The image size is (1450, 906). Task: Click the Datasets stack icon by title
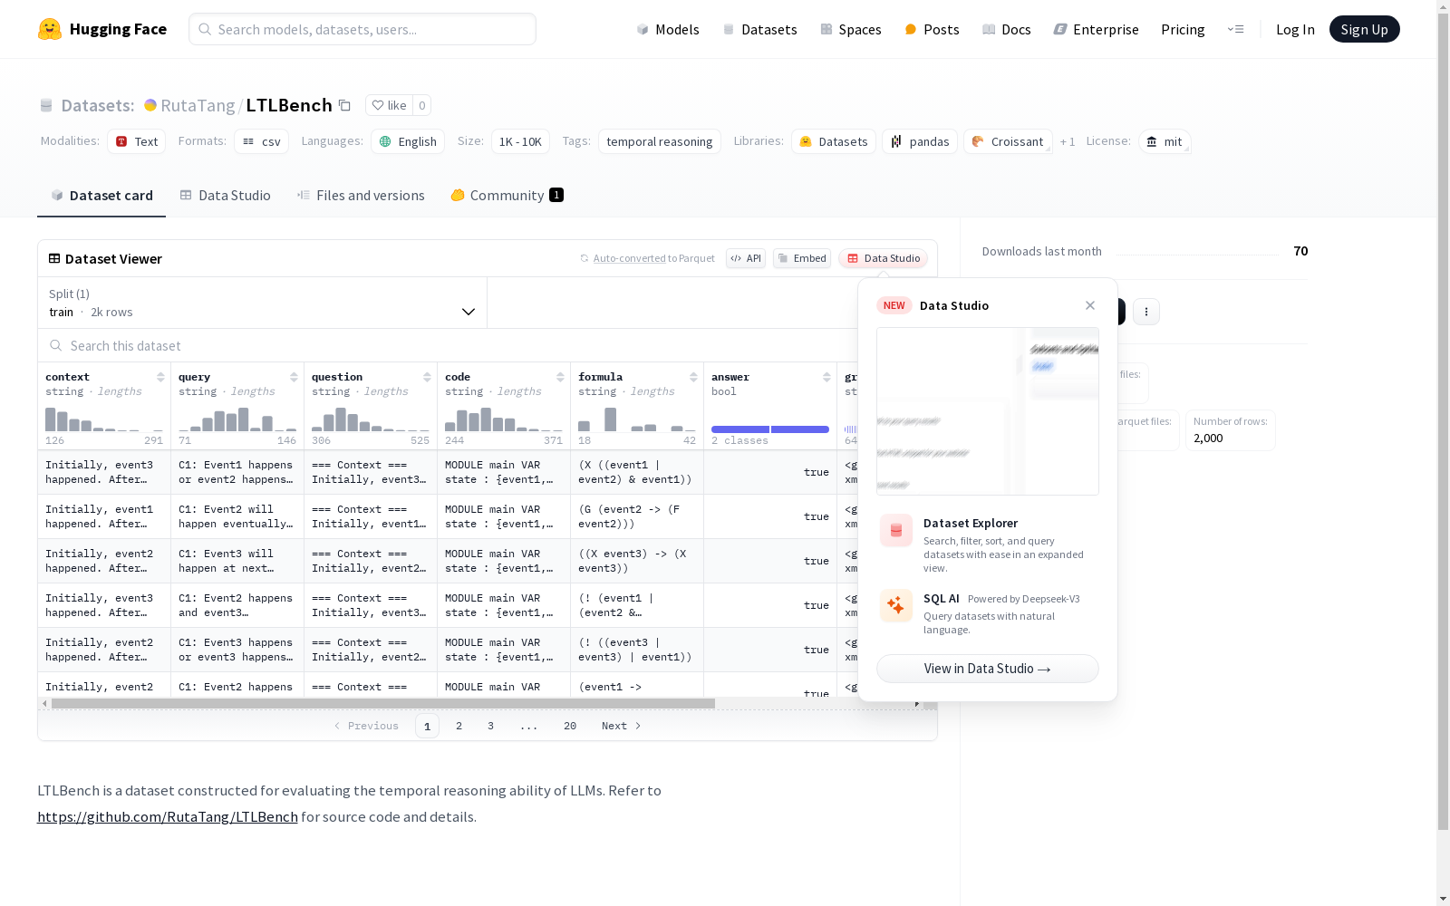(x=46, y=106)
